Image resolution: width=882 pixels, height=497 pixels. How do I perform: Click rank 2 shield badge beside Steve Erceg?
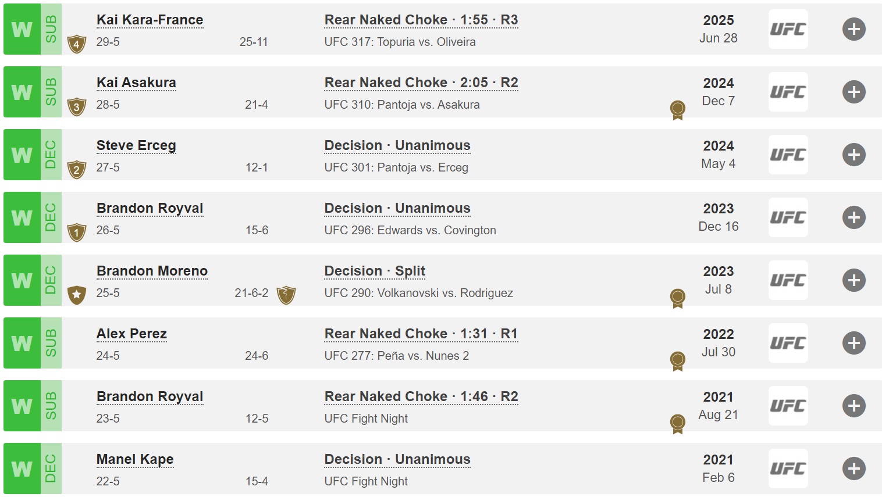tap(77, 169)
